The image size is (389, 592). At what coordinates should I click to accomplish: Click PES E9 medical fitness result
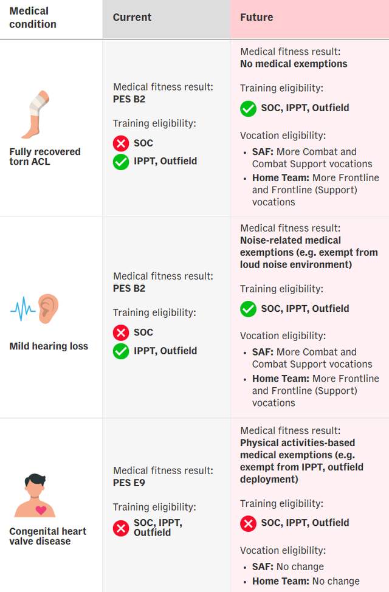tap(129, 483)
